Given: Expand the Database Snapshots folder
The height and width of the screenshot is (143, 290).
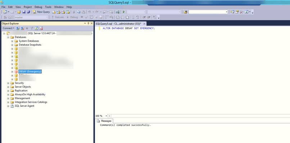Looking at the screenshot, I should 12,45.
